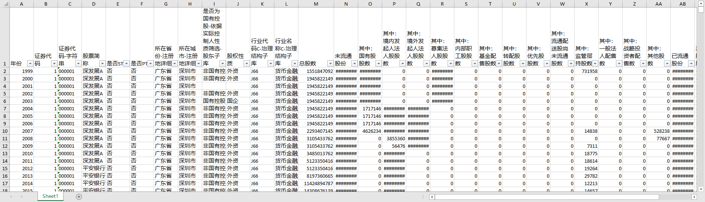
Task: Open the 已流通股份 filter dropdown
Action: pos(691,64)
